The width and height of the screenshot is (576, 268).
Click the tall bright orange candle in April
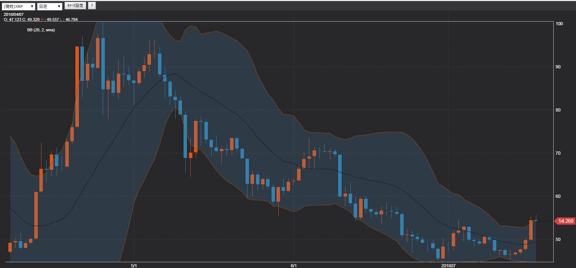coord(77,86)
